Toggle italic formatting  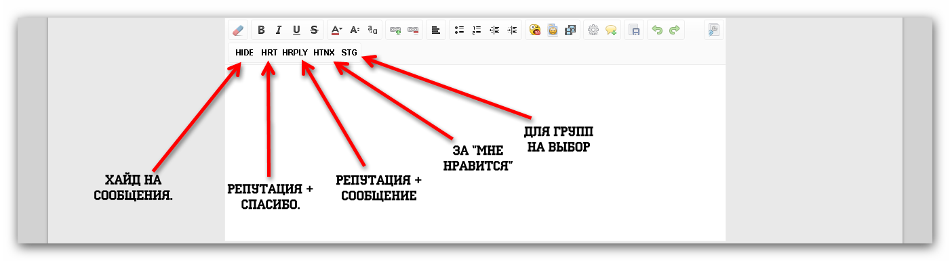coord(279,30)
